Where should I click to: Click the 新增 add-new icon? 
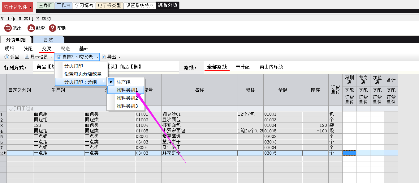pyautogui.click(x=31, y=28)
